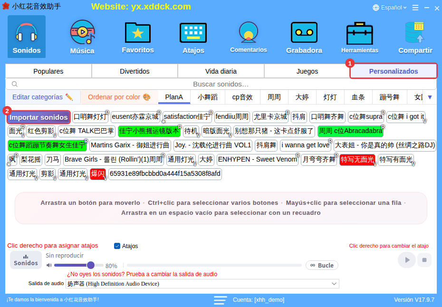Select the Personalizados tab
Screen dimensions: 442x307
pos(394,71)
